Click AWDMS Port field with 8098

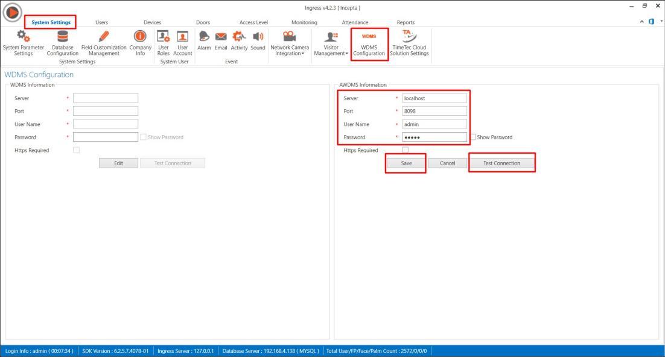pyautogui.click(x=434, y=111)
